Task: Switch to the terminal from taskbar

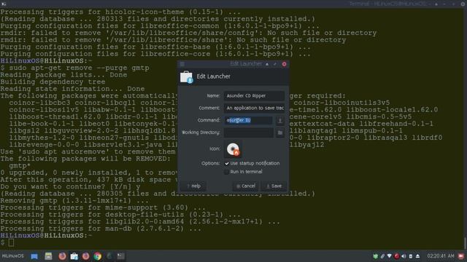Action: pyautogui.click(x=120, y=256)
